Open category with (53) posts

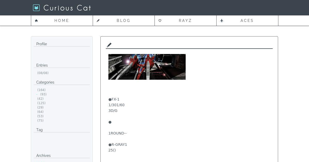[40, 116]
